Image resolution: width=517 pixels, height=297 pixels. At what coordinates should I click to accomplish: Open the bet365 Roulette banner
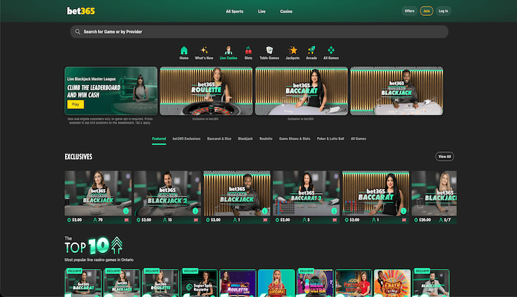(206, 91)
